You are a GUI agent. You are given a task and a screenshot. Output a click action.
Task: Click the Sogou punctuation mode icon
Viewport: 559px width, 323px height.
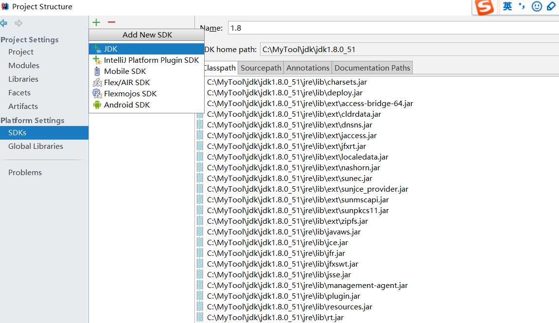pyautogui.click(x=522, y=6)
